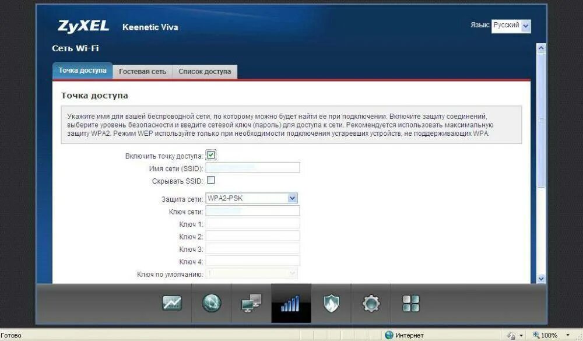Open the firewall shield security section

click(x=331, y=303)
